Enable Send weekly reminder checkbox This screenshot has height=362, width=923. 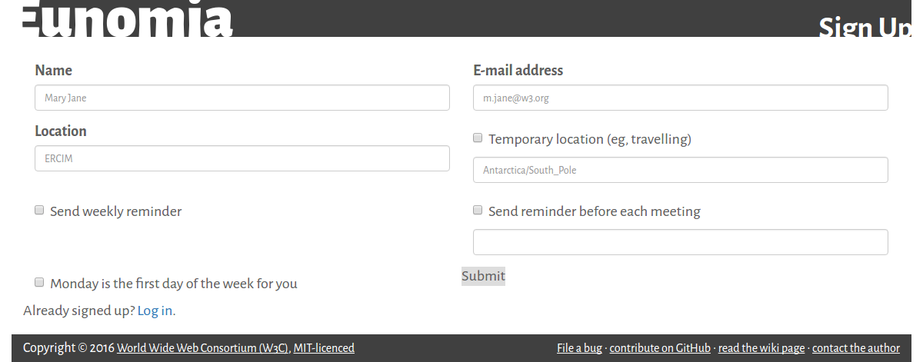tap(39, 211)
